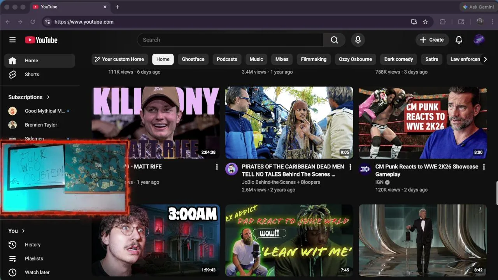Open the YouTube hamburger guide menu

tap(12, 40)
